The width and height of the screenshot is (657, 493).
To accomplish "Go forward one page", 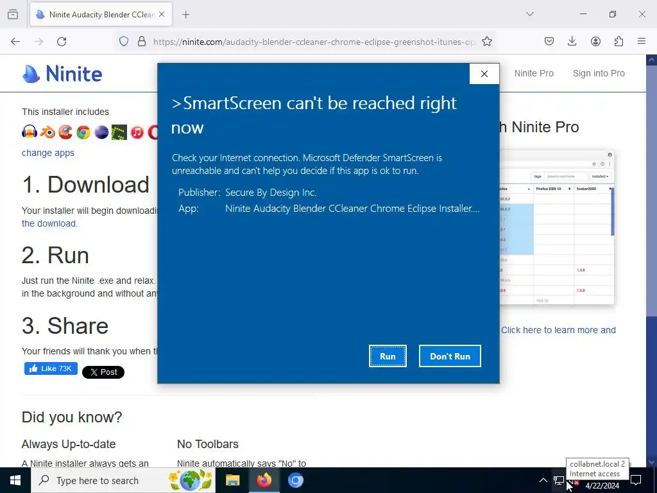I will pyautogui.click(x=38, y=41).
